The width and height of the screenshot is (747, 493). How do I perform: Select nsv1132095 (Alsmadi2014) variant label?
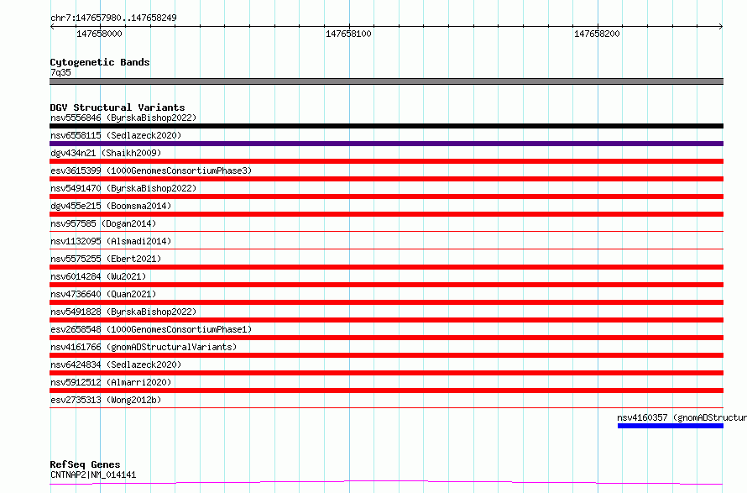click(x=111, y=241)
